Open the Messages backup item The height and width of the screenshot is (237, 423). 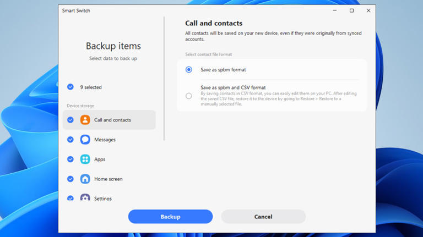tap(105, 140)
